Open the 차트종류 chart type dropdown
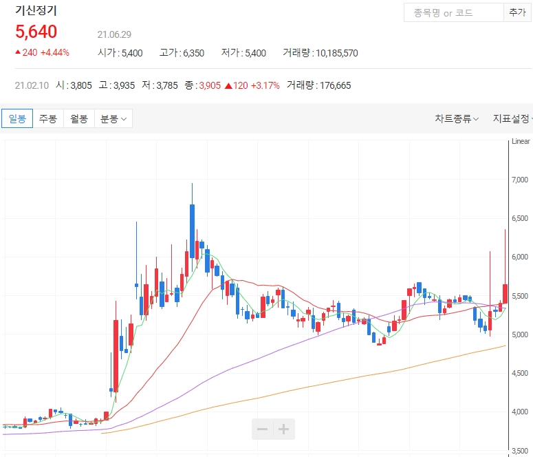The height and width of the screenshot is (457, 533). coord(457,119)
